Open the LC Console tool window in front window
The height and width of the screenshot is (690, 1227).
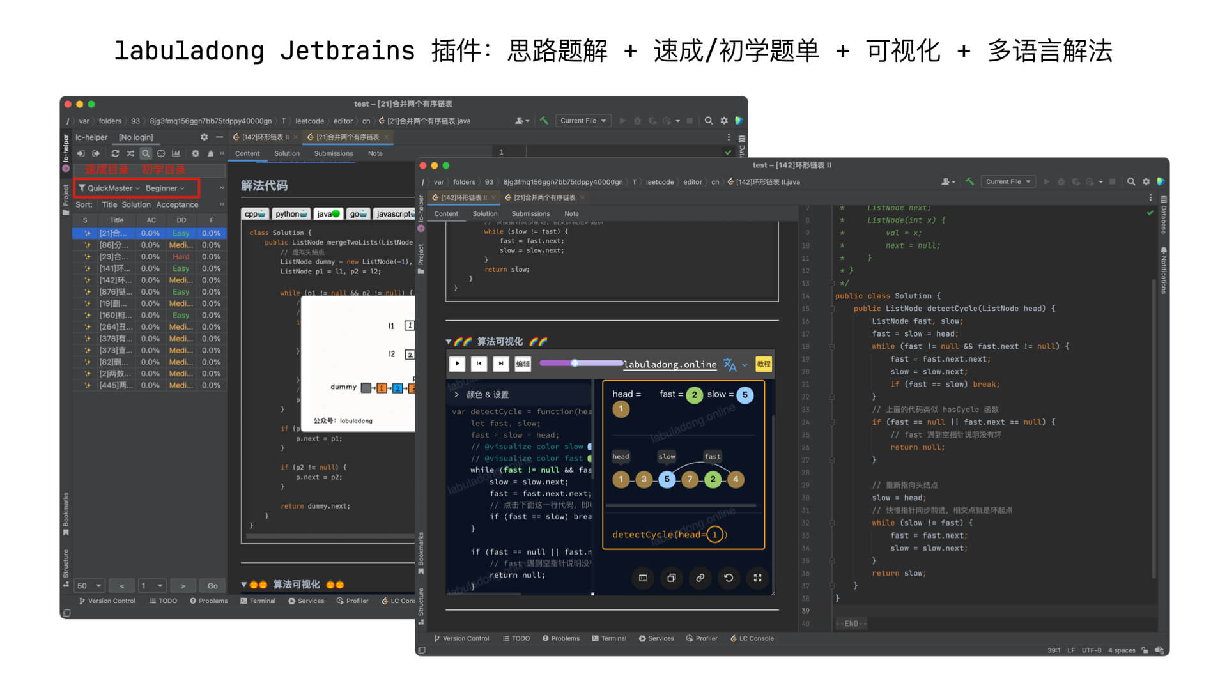(x=752, y=638)
